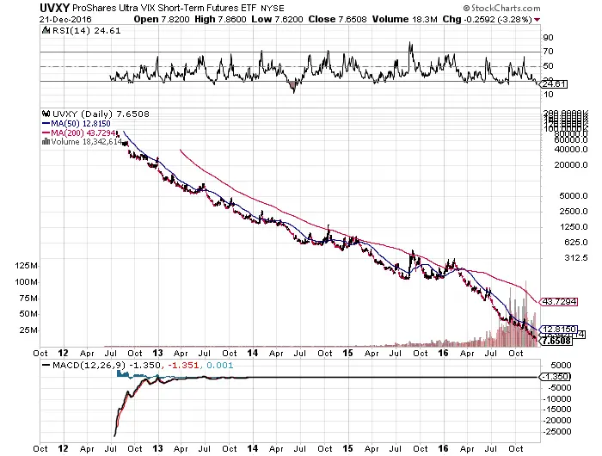This screenshot has width=602, height=456.
Task: Click the 50M volume axis label
Action: (28, 314)
